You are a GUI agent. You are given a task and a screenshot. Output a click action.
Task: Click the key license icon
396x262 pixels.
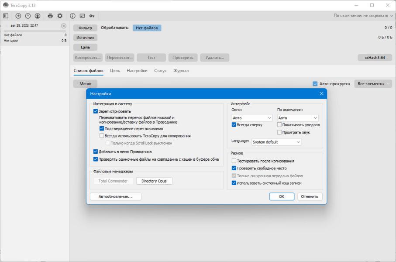click(92, 16)
